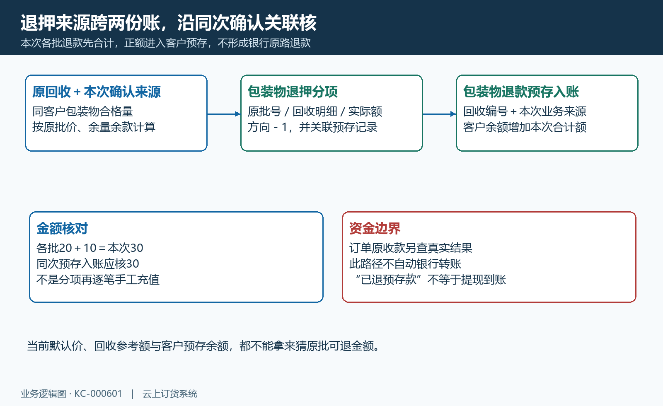Click the title 退押来源跨两份账，沿同次确认关联核
The height and width of the screenshot is (406, 663).
click(x=169, y=23)
